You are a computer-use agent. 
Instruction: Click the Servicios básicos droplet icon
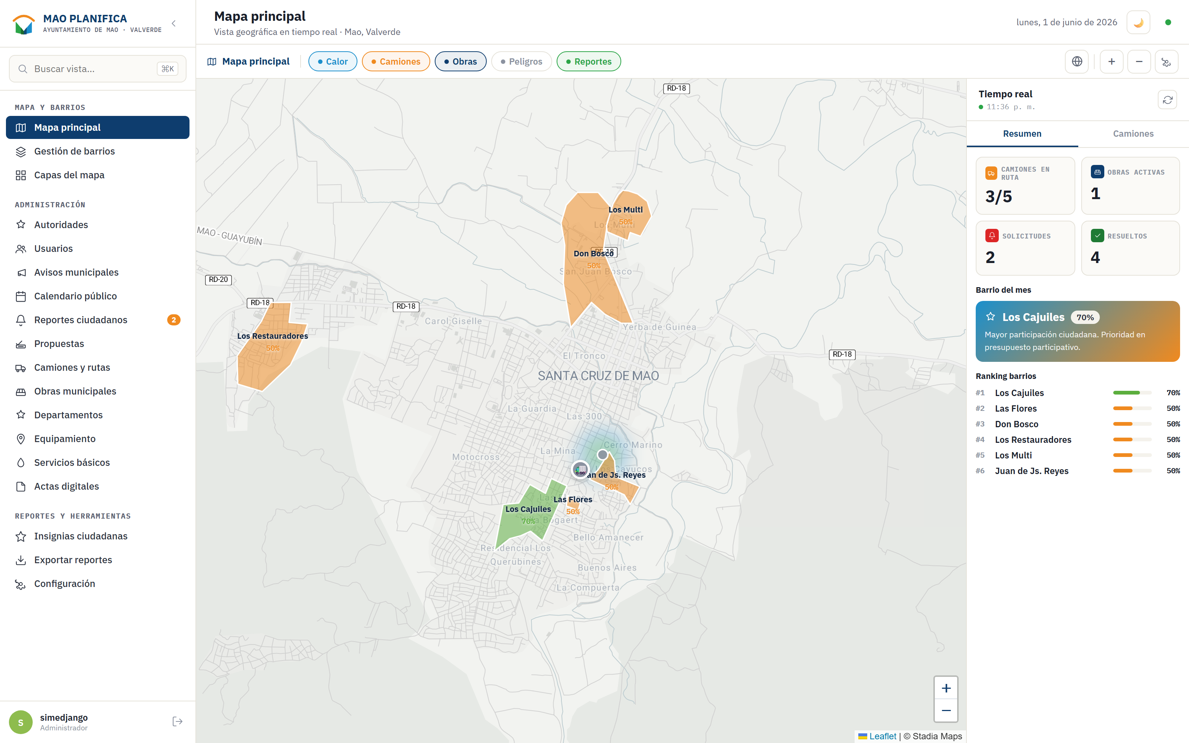tap(21, 463)
